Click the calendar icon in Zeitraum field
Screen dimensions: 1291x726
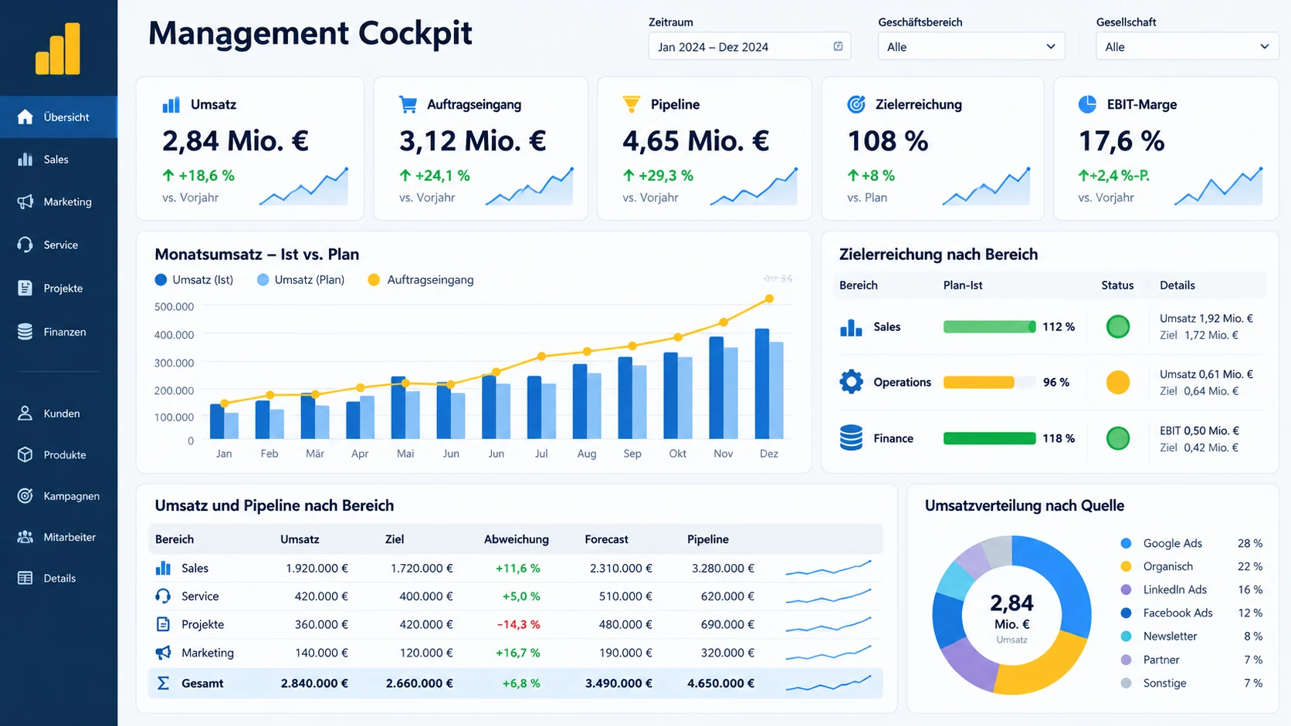pos(839,46)
